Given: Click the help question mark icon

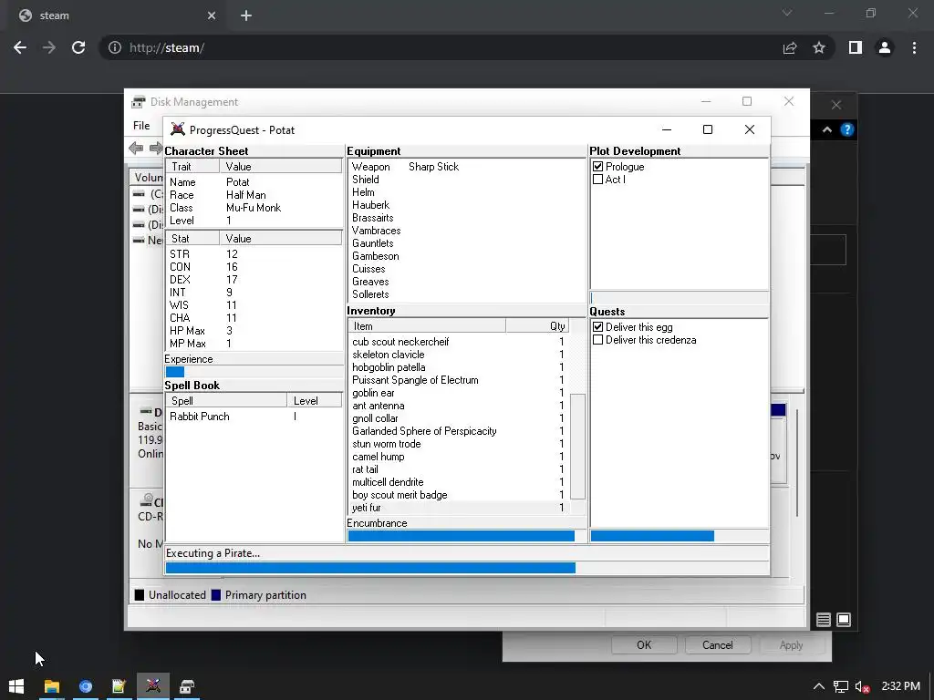Looking at the screenshot, I should pos(847,129).
